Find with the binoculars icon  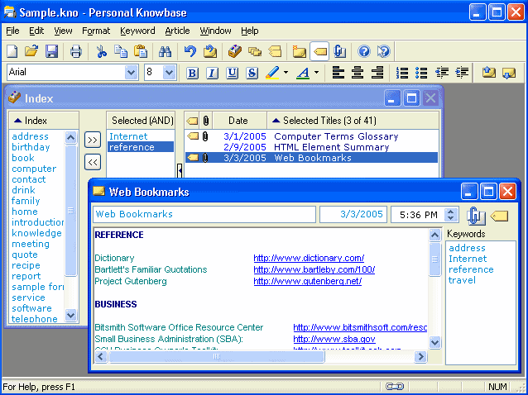[x=165, y=51]
